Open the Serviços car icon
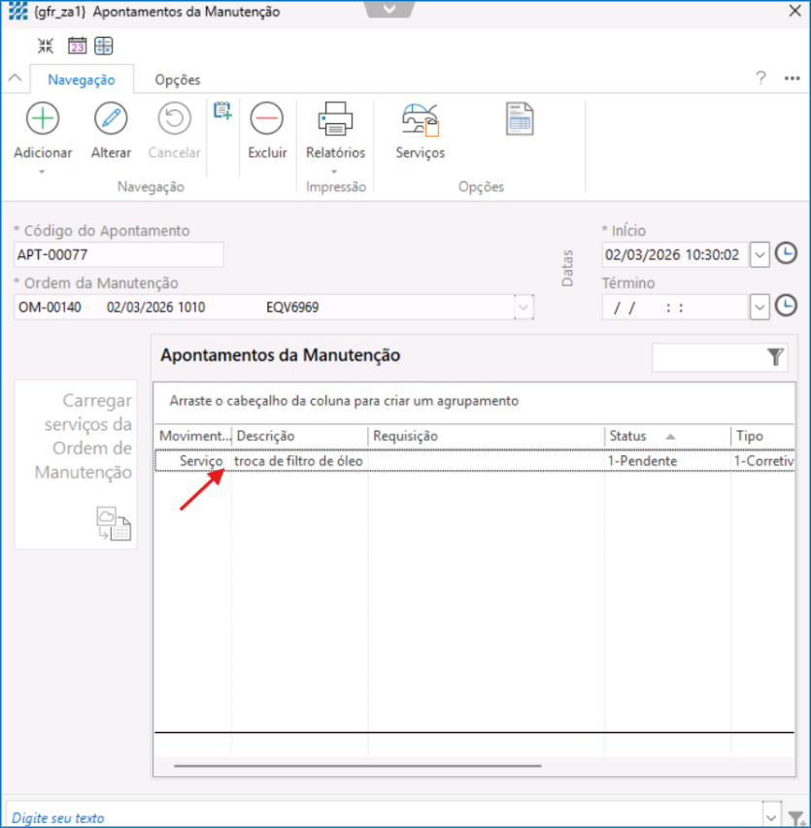 coord(421,118)
